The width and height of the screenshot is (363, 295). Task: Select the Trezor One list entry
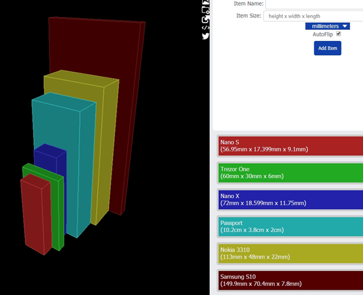290,173
